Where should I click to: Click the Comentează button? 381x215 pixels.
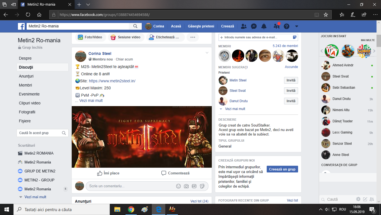point(175,173)
